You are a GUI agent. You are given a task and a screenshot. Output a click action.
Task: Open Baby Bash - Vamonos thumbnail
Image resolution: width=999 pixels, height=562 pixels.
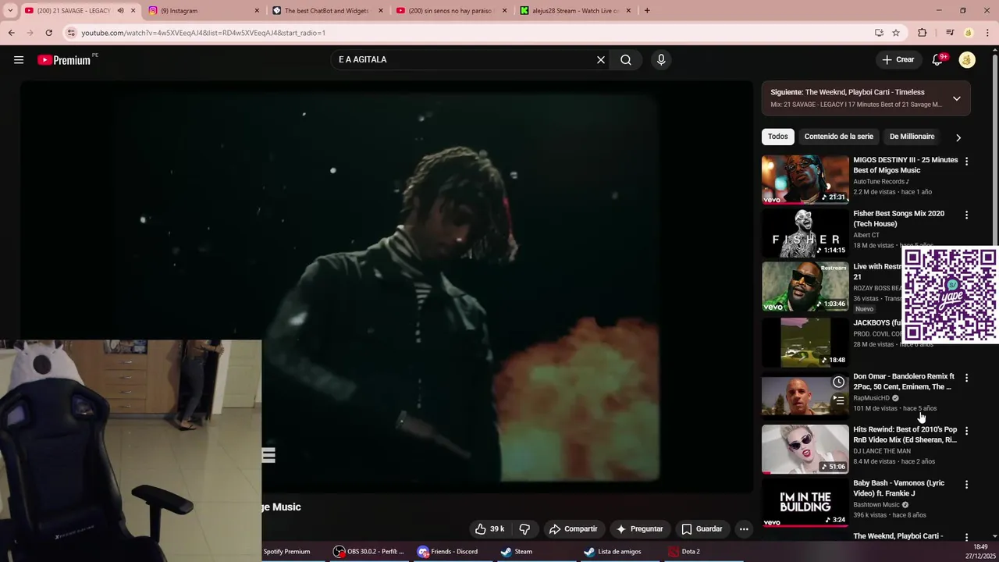coord(805,503)
